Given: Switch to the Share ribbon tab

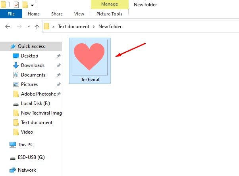Looking at the screenshot, I should pyautogui.click(x=57, y=14).
